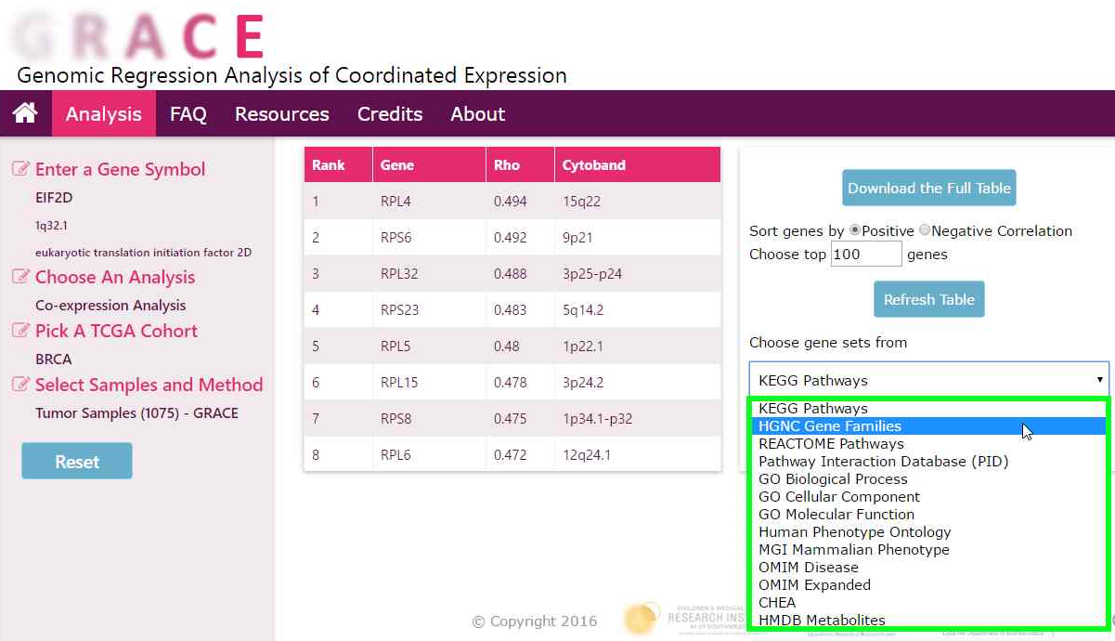Select the Negative Correlation radio button
Screen dimensions: 1115x641
pos(925,230)
